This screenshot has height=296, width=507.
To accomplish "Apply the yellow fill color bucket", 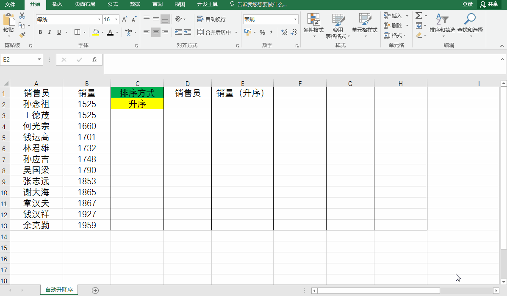I will tap(96, 32).
